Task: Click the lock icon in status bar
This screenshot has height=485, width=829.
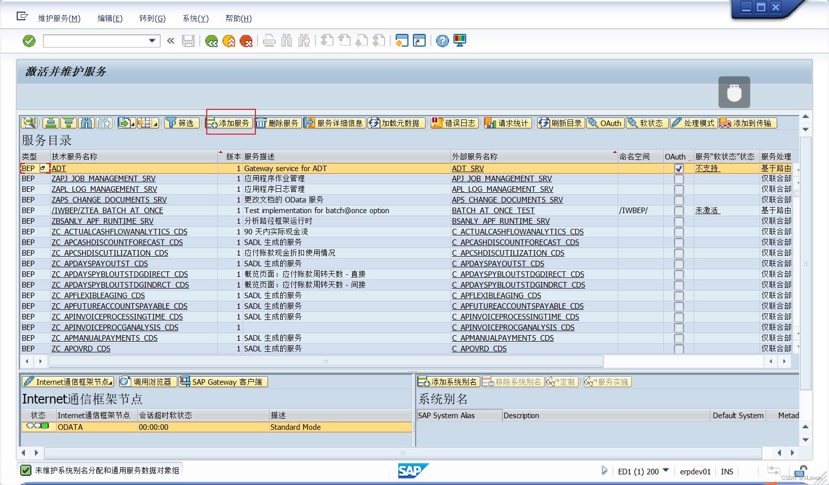Action: point(802,471)
